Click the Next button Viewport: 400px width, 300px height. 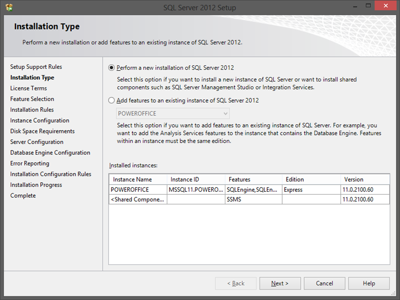[280, 283]
